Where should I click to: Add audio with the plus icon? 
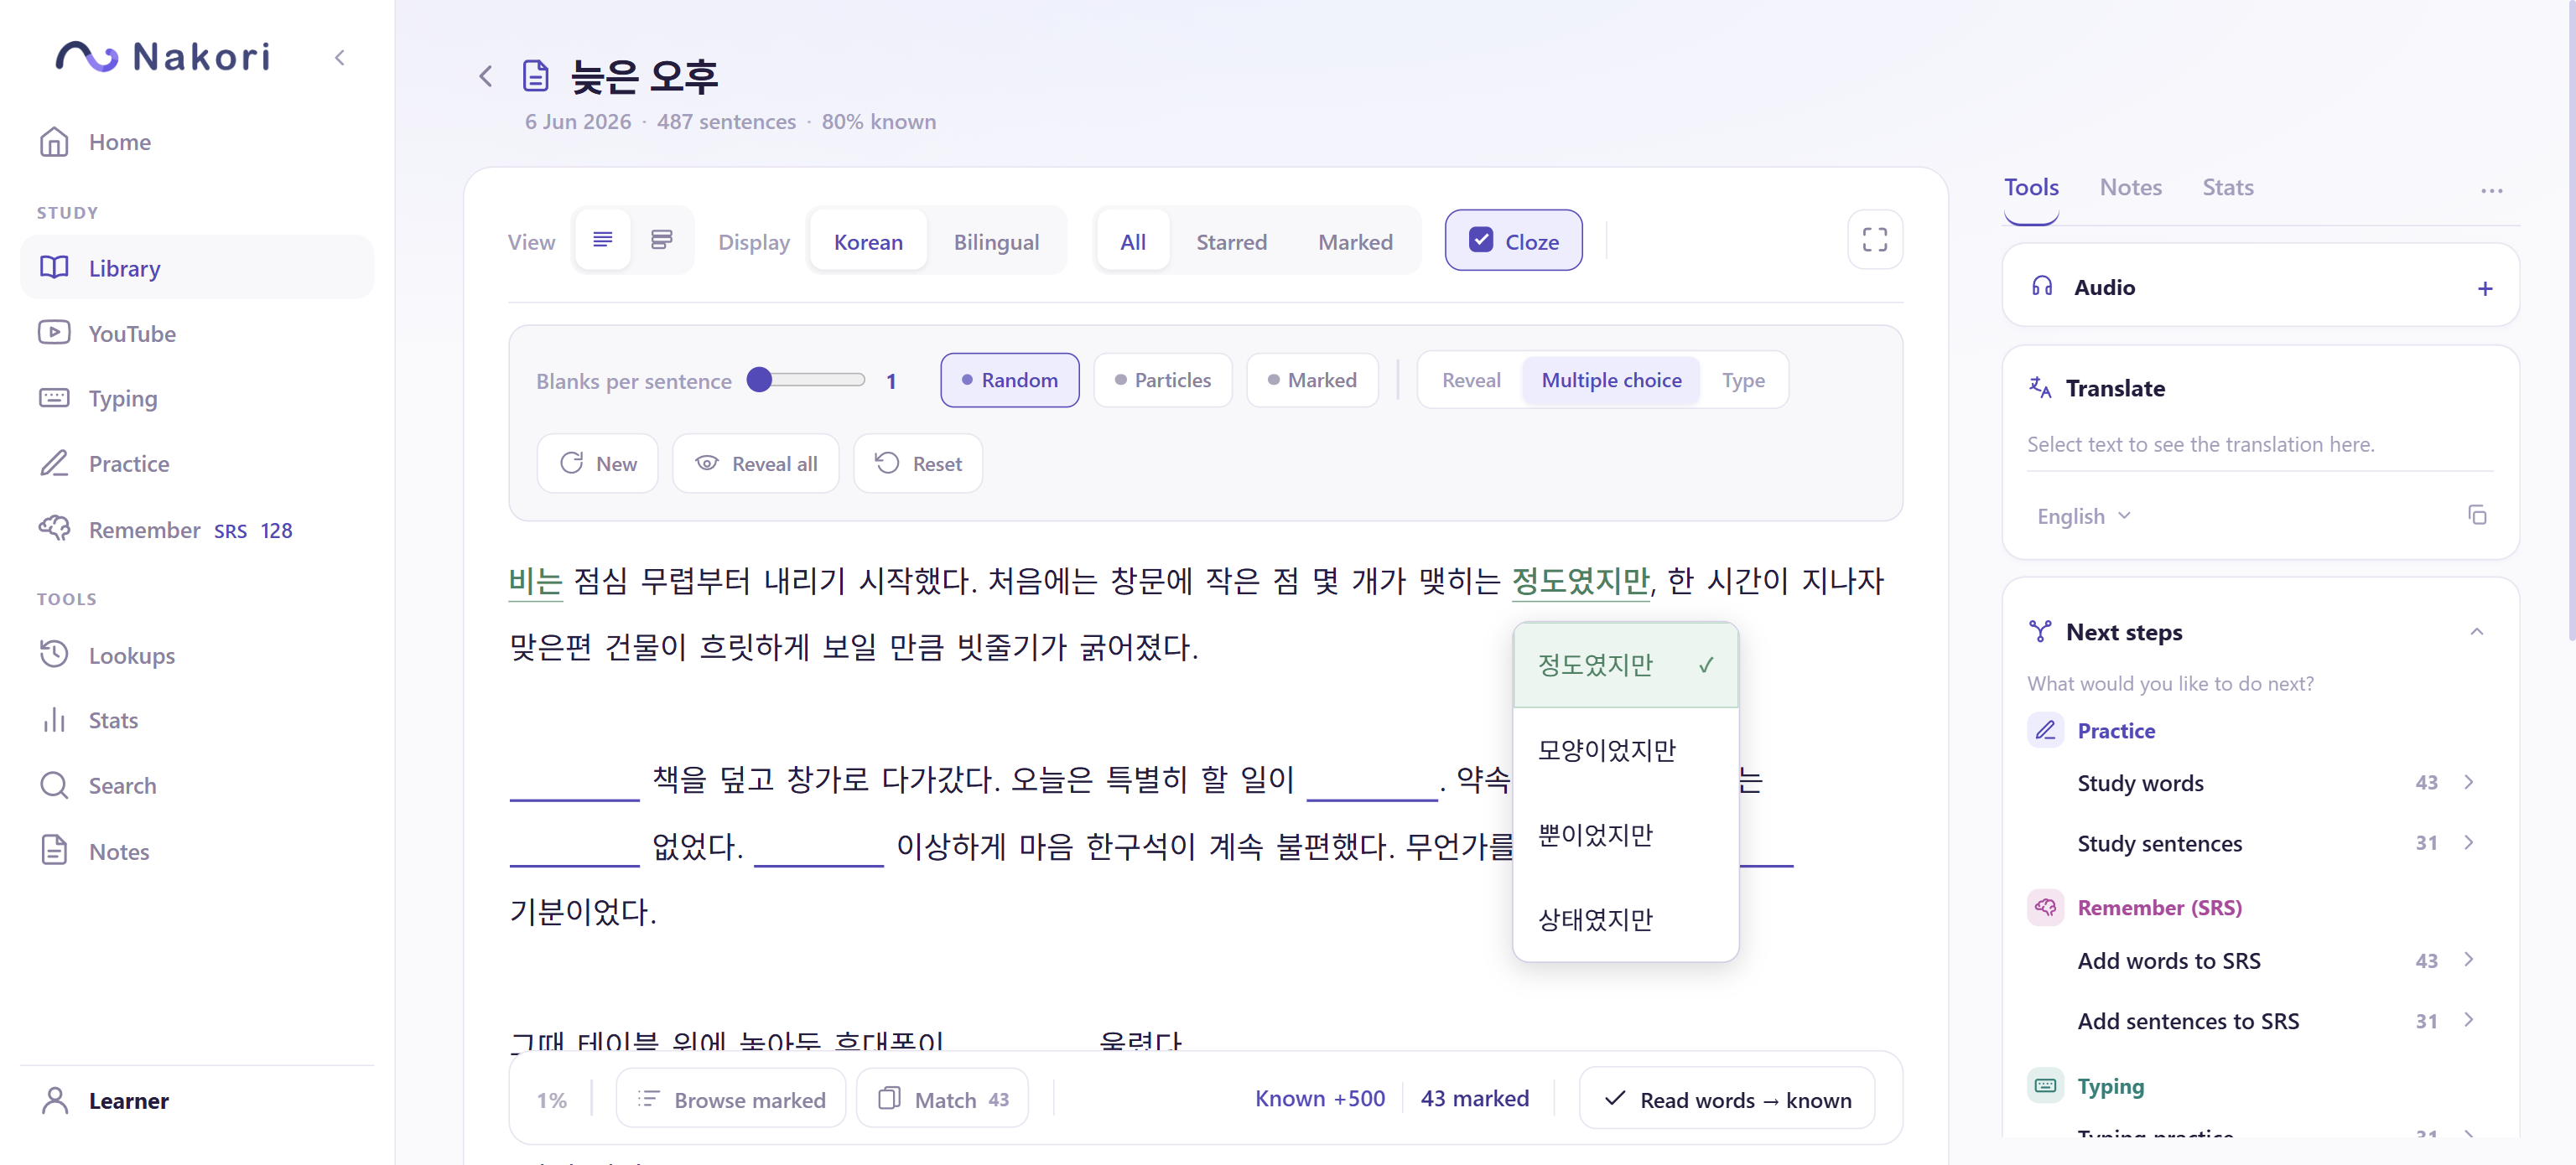coord(2484,289)
